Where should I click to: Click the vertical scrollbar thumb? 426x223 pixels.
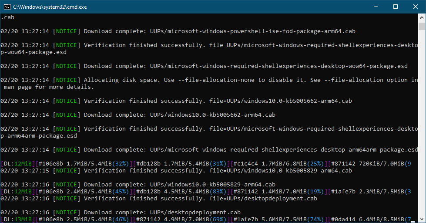tap(422, 27)
